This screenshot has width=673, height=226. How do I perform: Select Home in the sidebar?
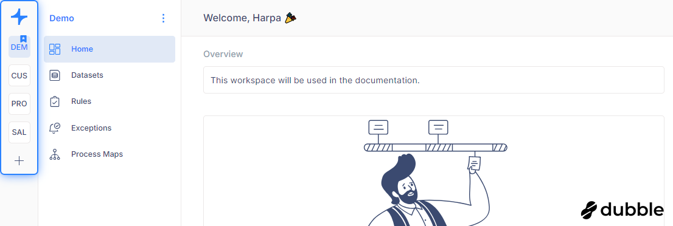tap(110, 49)
